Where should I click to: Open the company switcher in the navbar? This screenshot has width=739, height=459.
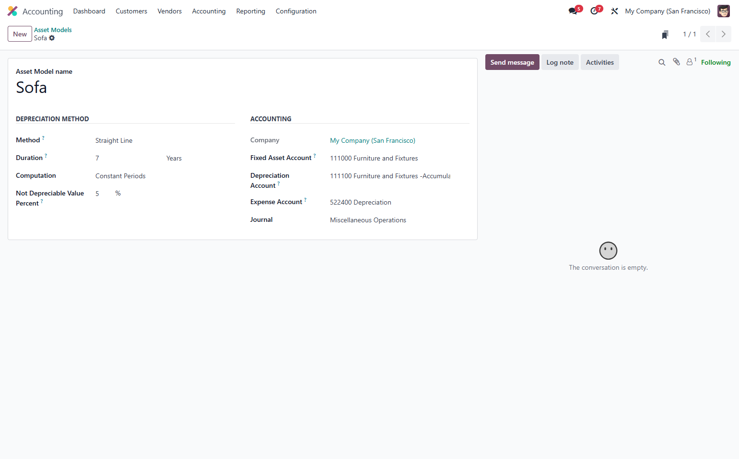tap(668, 11)
